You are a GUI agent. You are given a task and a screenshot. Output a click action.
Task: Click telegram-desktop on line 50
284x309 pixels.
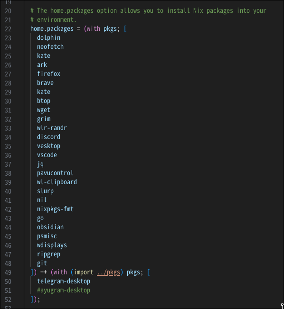64,281
